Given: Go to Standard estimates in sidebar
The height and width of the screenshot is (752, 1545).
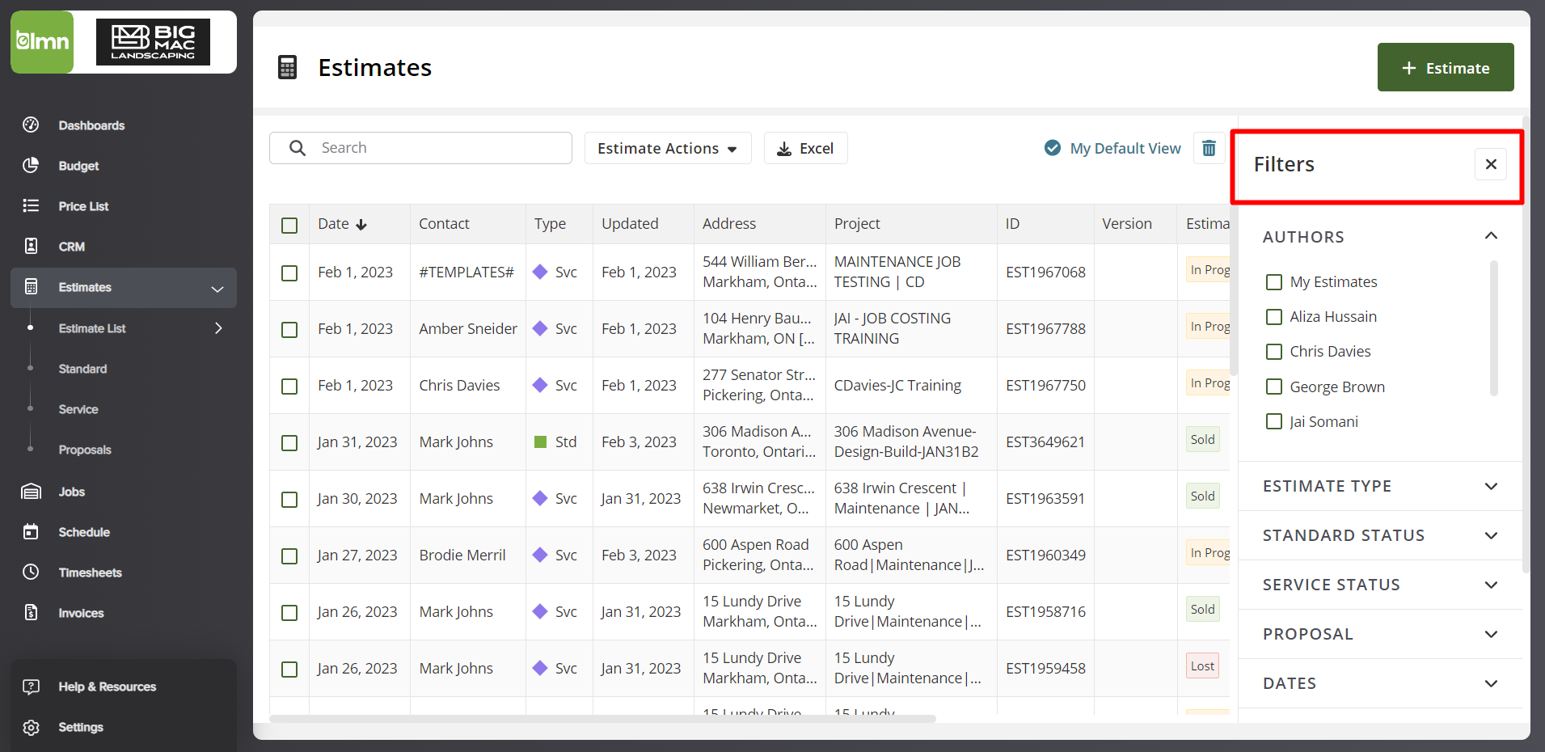Looking at the screenshot, I should coord(82,369).
